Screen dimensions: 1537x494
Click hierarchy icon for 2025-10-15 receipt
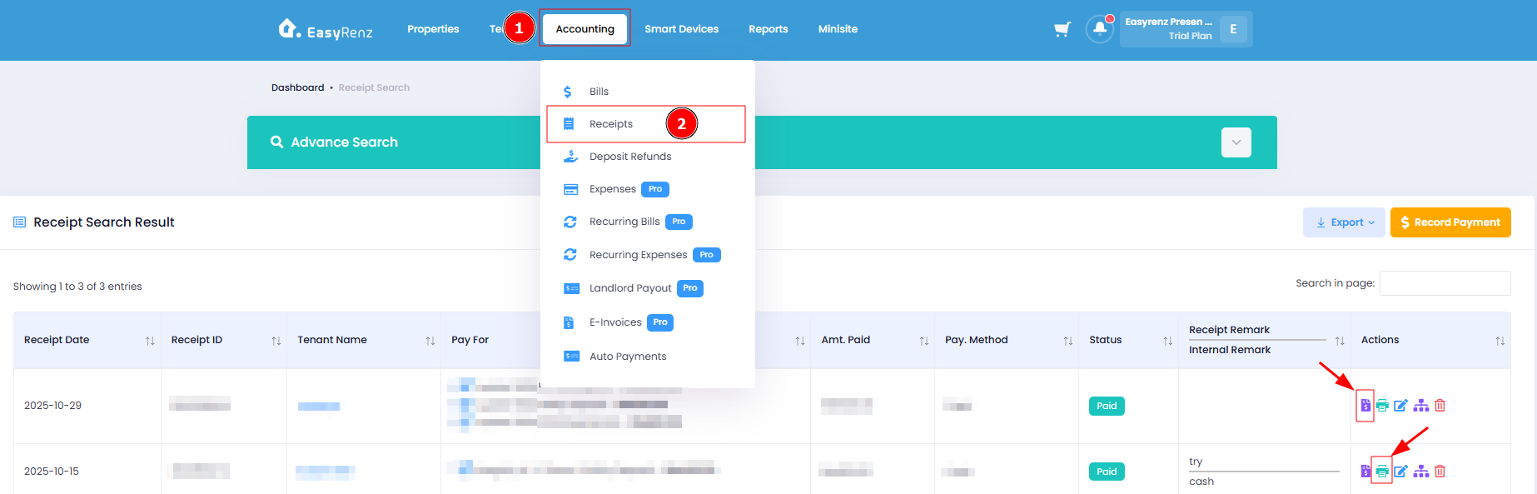tap(1421, 472)
